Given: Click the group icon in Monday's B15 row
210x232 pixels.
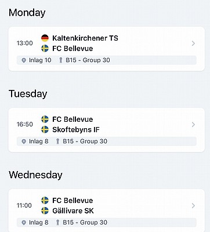Looking at the screenshot, I should pyautogui.click(x=61, y=60).
